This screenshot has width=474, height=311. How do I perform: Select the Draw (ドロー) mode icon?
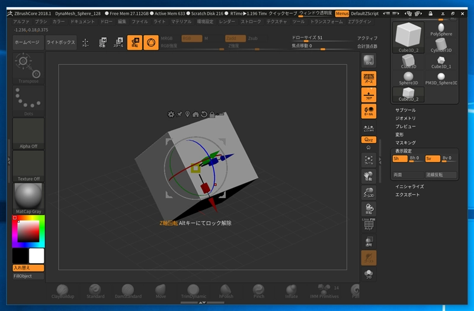click(85, 43)
